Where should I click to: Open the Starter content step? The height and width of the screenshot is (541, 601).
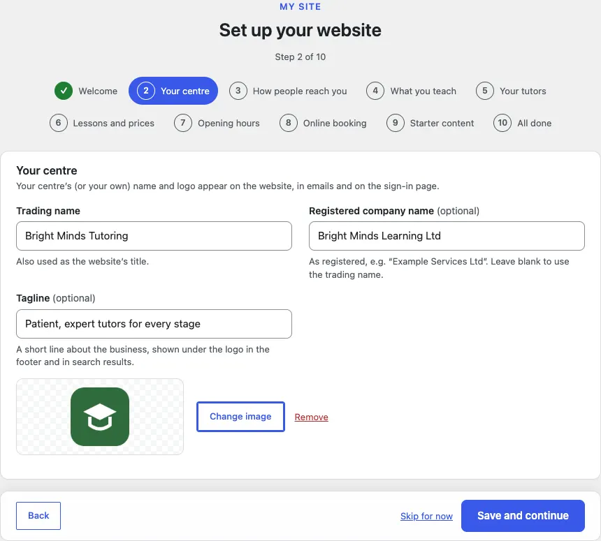[x=430, y=123]
